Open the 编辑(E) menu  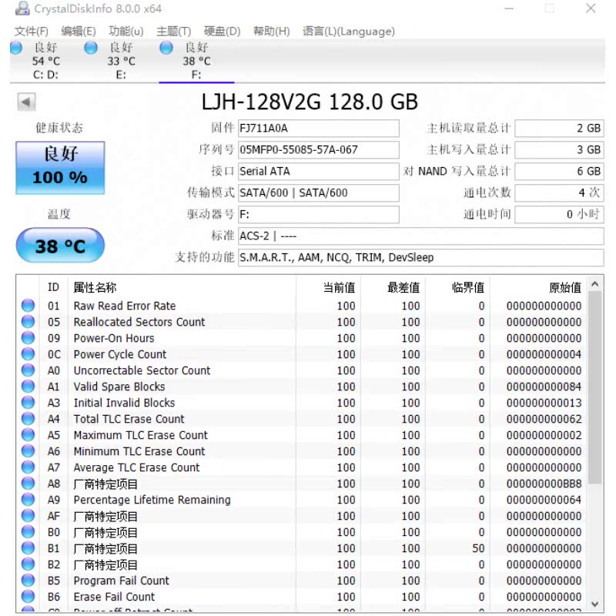79,31
